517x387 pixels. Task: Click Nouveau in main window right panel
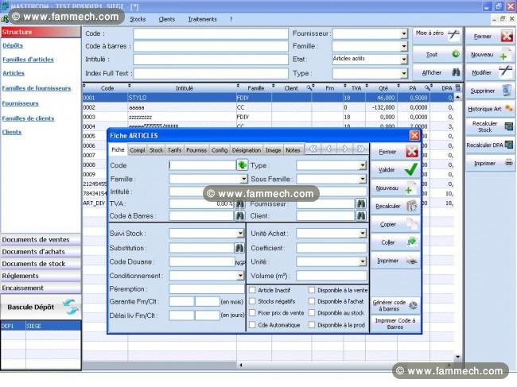[x=490, y=55]
